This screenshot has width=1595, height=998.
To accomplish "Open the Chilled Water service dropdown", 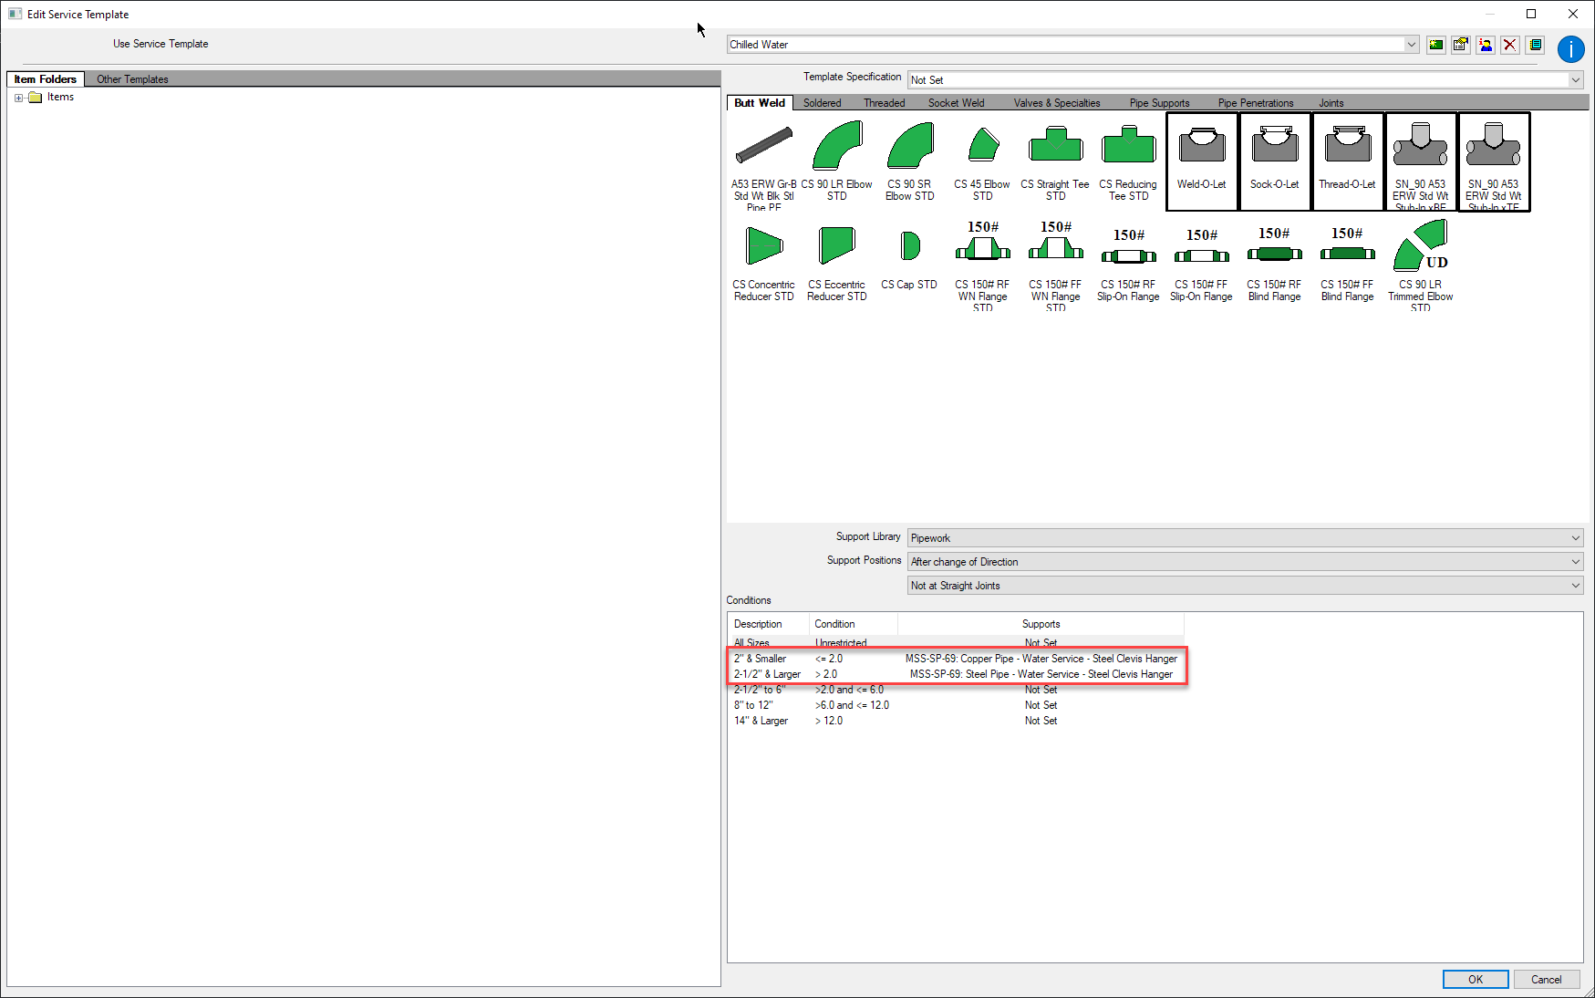I will pos(1411,44).
